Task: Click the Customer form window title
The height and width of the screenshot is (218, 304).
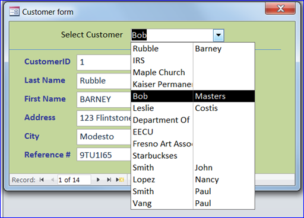Action: pos(47,12)
